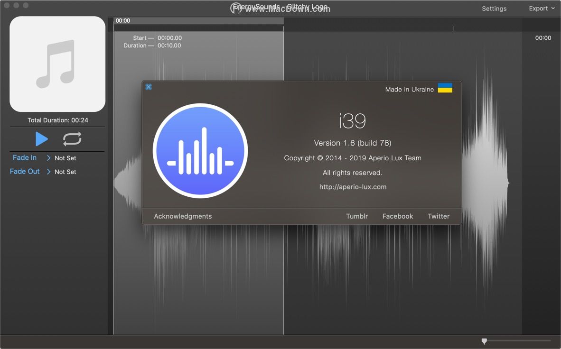This screenshot has width=561, height=349.
Task: Play the audio track
Action: point(42,139)
